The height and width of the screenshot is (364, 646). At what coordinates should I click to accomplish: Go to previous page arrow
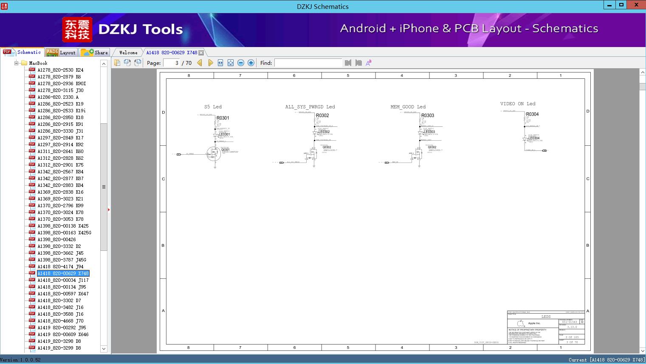tap(199, 63)
